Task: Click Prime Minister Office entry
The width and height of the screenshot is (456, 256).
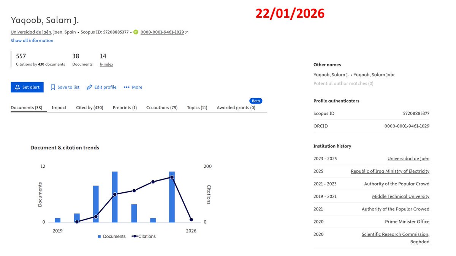Action: point(407,222)
